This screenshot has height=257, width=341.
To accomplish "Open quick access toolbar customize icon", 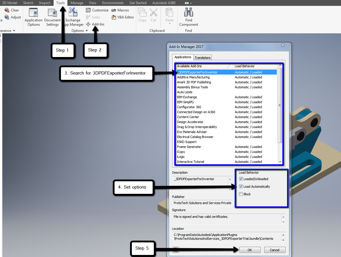I will pyautogui.click(x=188, y=3).
